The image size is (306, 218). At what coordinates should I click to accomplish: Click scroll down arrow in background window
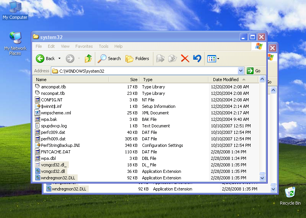pyautogui.click(x=273, y=189)
